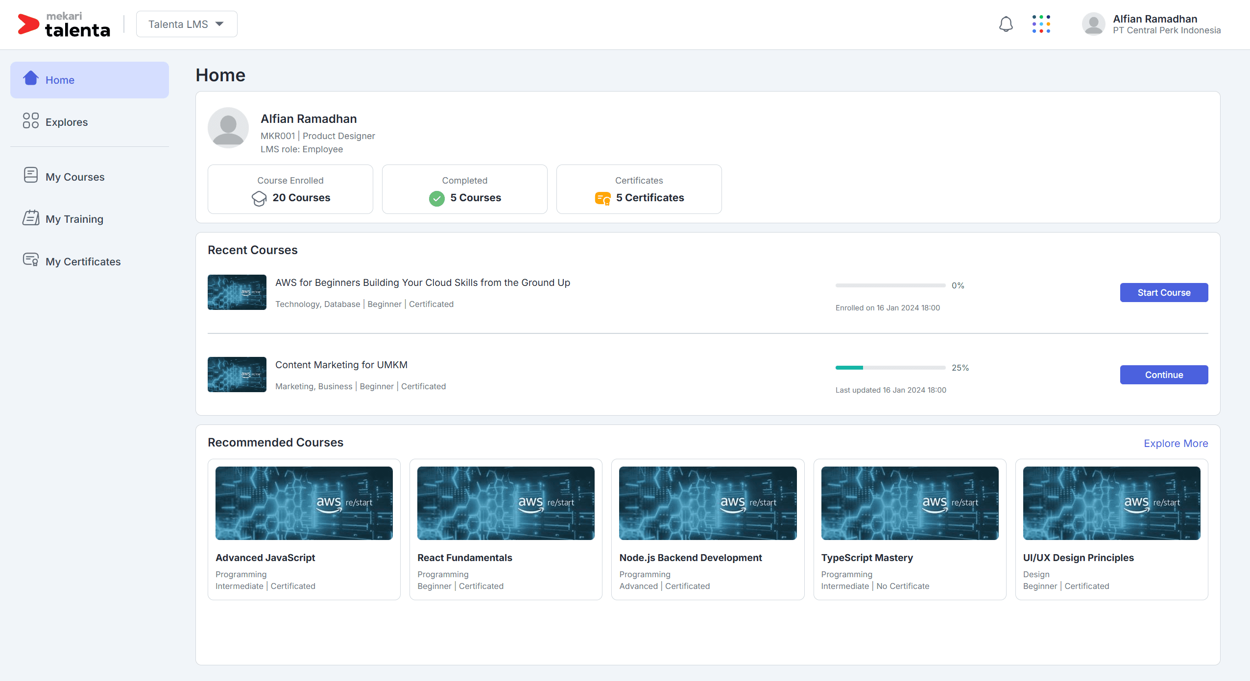Click the 25% progress bar
The image size is (1250, 681).
(890, 368)
